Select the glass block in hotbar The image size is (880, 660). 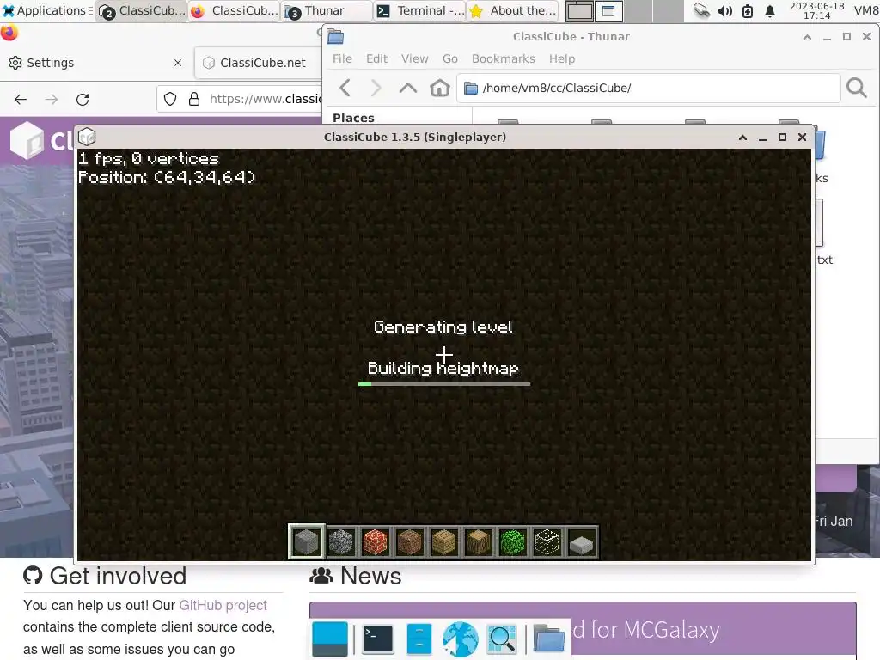pyautogui.click(x=547, y=542)
